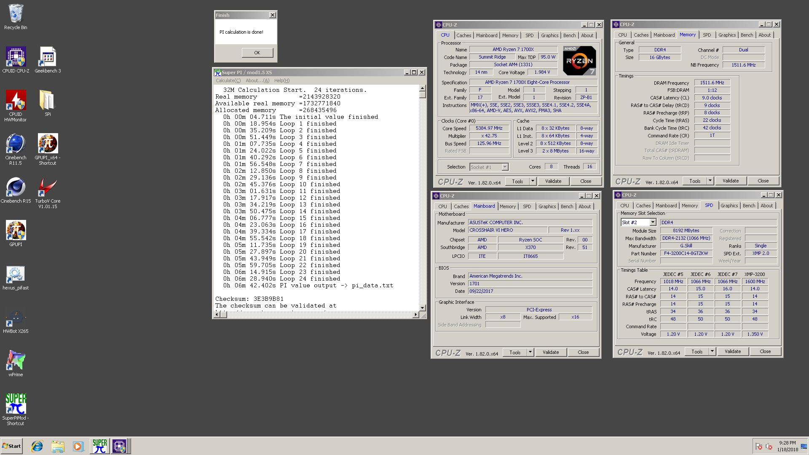The height and width of the screenshot is (455, 809).
Task: Open Mainboard tab in CPU-Z SPD window
Action: (666, 206)
